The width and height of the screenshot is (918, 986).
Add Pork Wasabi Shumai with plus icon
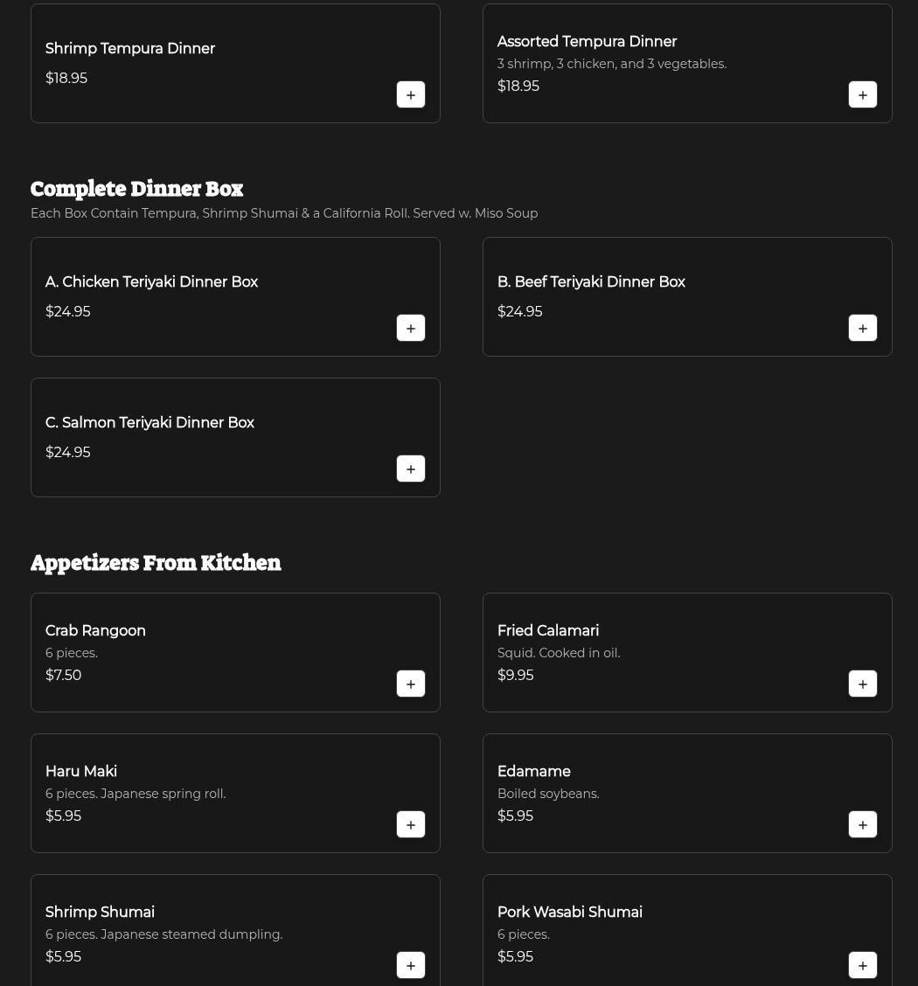point(863,966)
